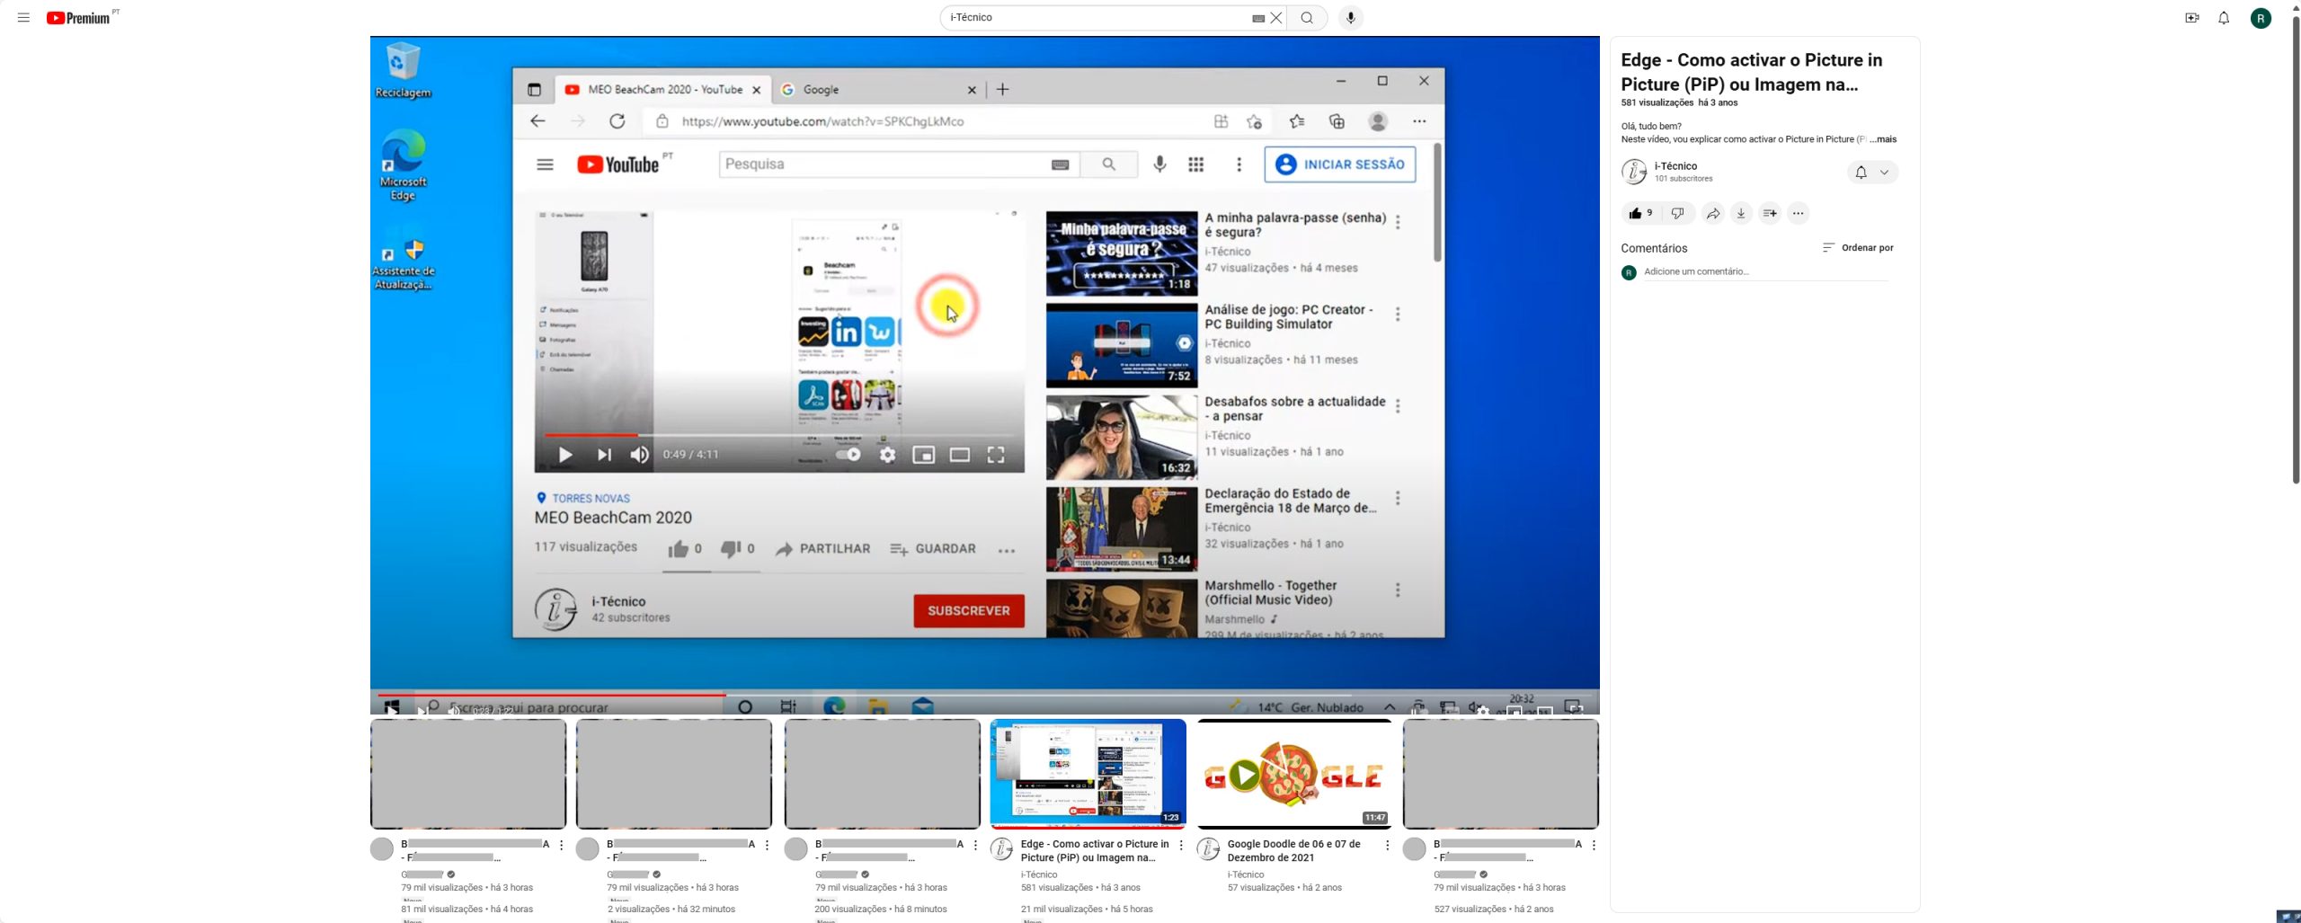The image size is (2301, 923).
Task: Click your avatar beside the comment field
Action: [1629, 272]
